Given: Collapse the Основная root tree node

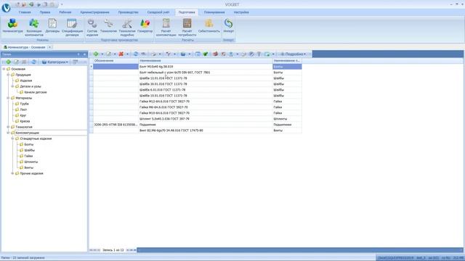Looking at the screenshot, I should pyautogui.click(x=4, y=69).
